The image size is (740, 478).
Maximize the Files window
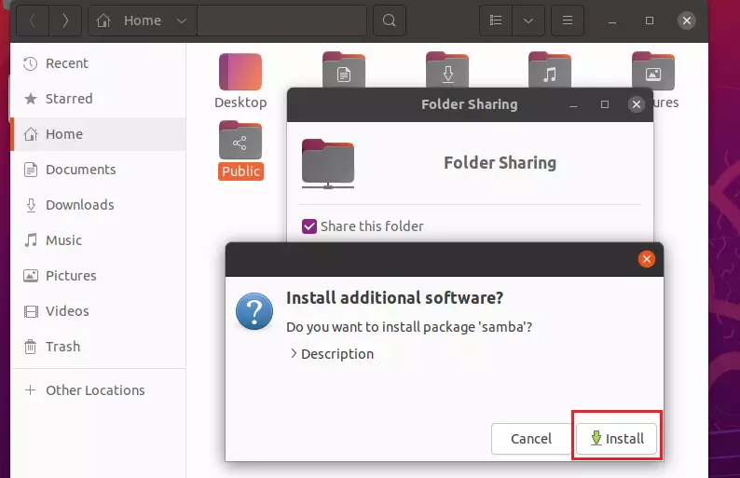(x=650, y=20)
